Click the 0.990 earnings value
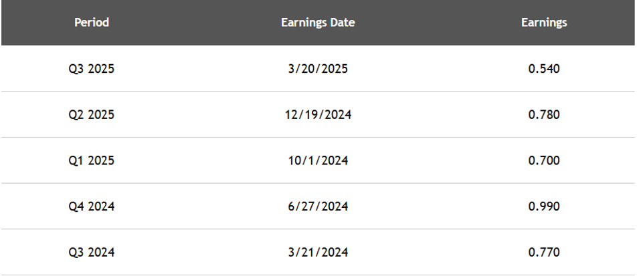The image size is (641, 276). coord(544,206)
